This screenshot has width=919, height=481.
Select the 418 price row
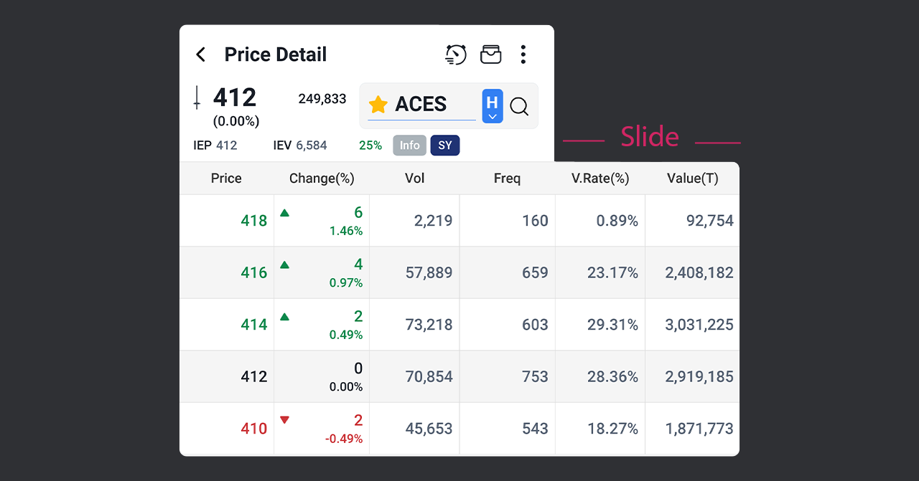pyautogui.click(x=253, y=221)
